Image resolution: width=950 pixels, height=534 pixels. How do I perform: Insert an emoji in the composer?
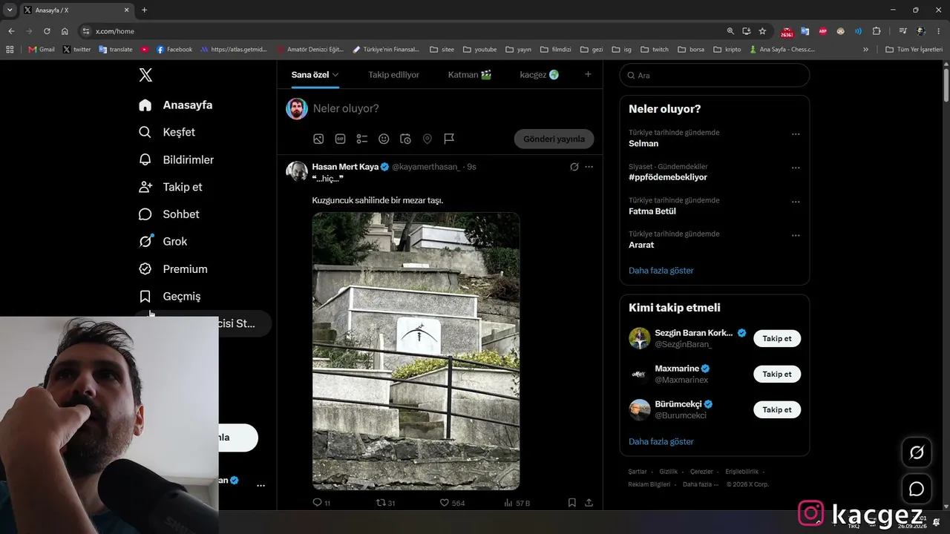click(384, 139)
